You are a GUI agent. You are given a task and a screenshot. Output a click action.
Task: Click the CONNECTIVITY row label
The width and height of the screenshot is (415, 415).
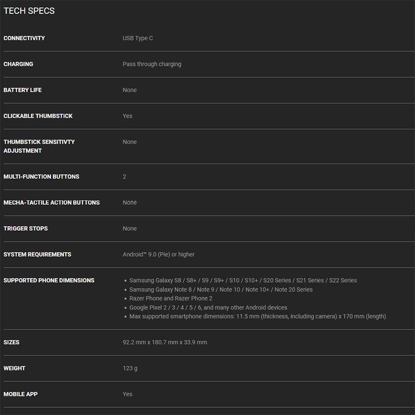[24, 38]
